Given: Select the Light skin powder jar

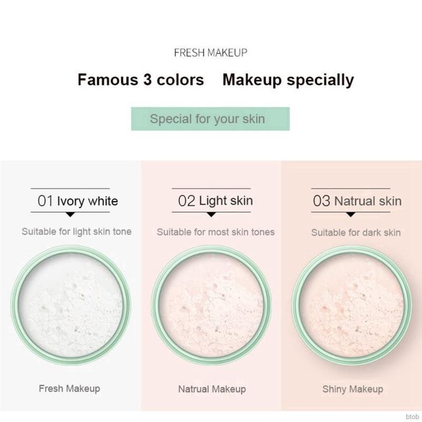Looking at the screenshot, I should pos(211,305).
